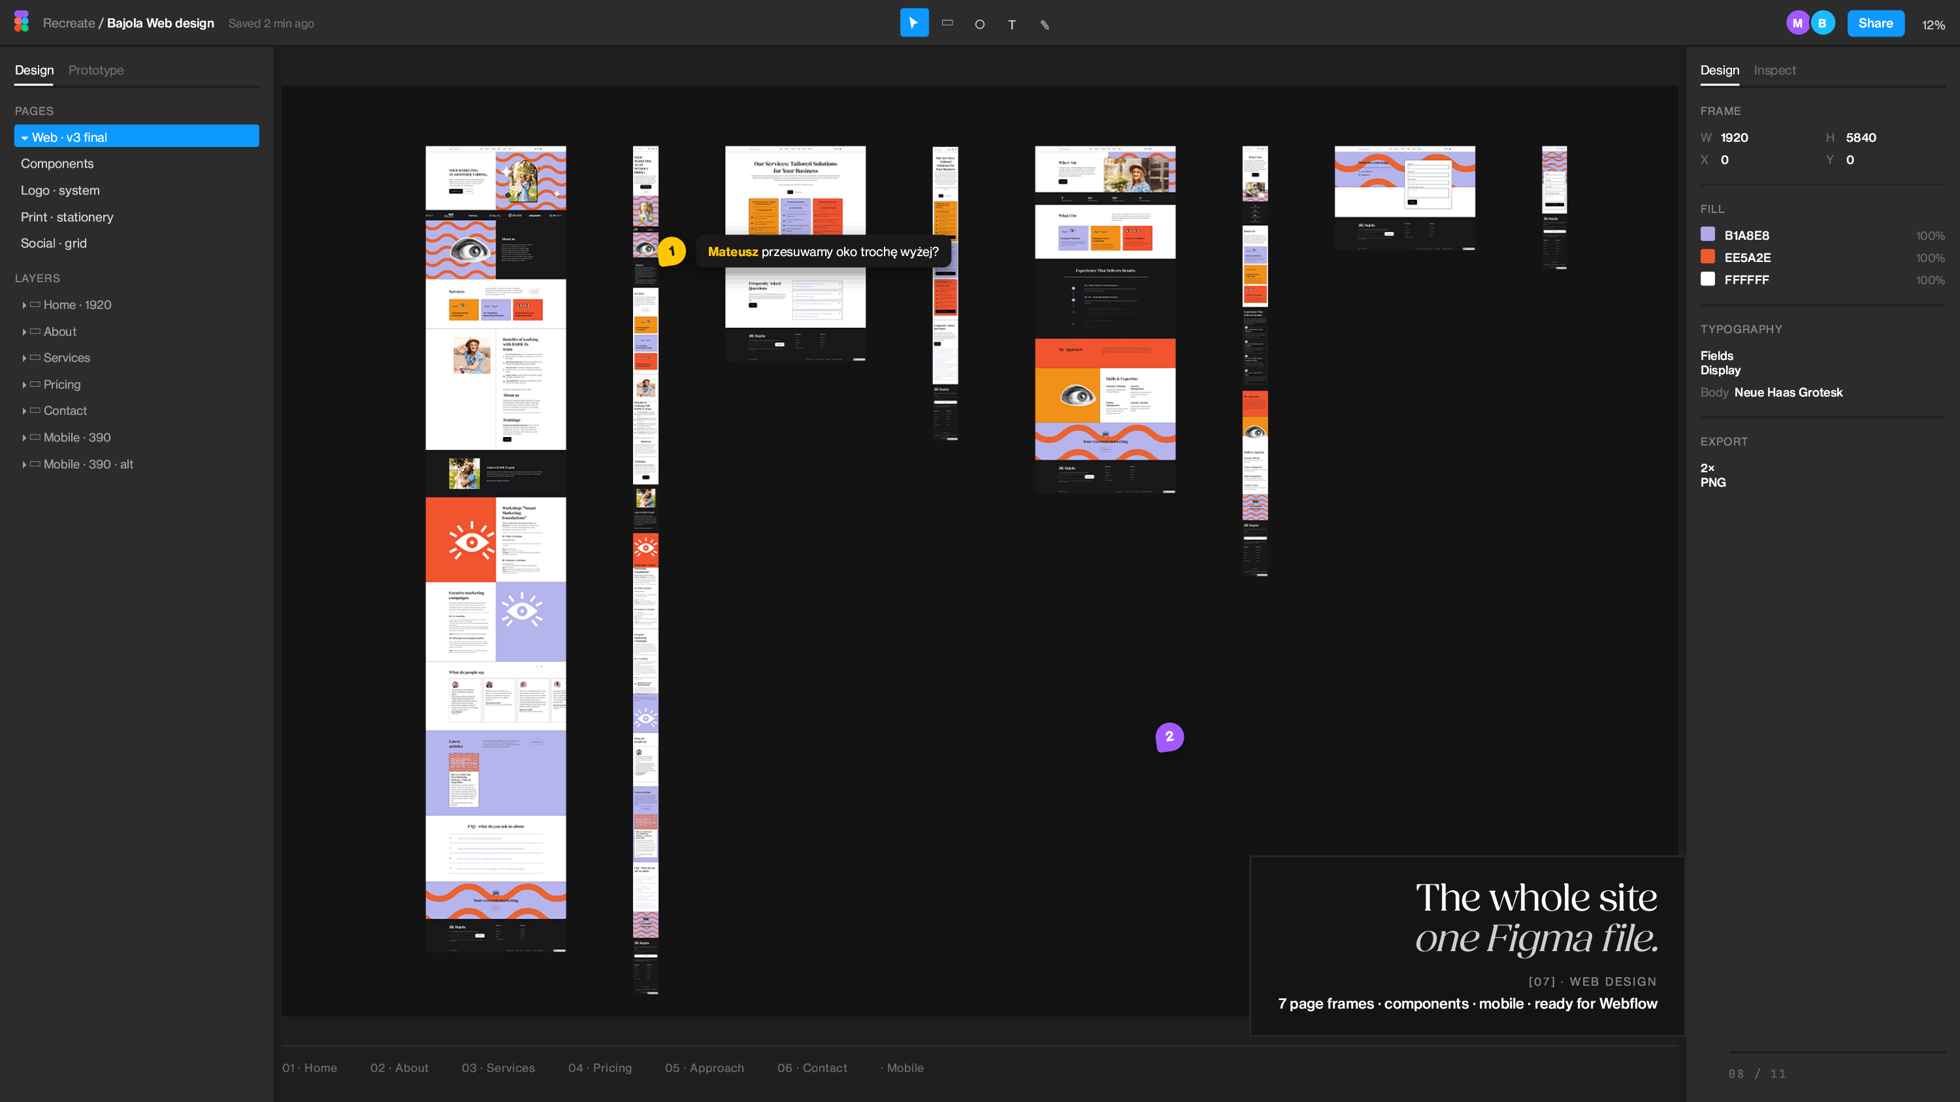Jump to 02 · About label
1960x1102 pixels.
(x=399, y=1068)
